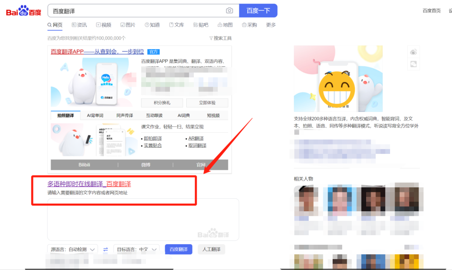The width and height of the screenshot is (452, 270).
Task: Open the 取词翻译 link
Action: click(197, 146)
